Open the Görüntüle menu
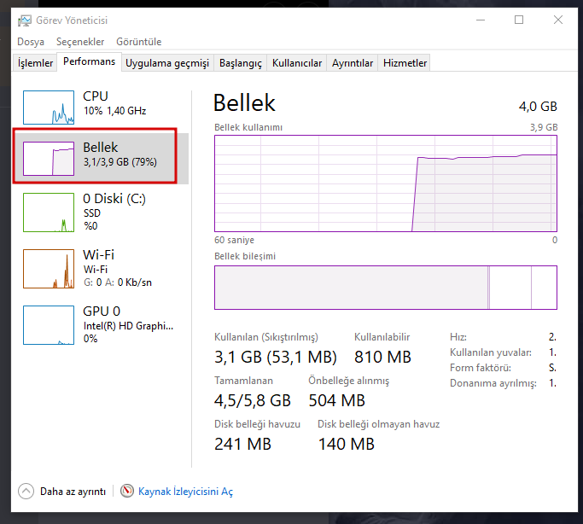This screenshot has width=583, height=524. (x=138, y=42)
